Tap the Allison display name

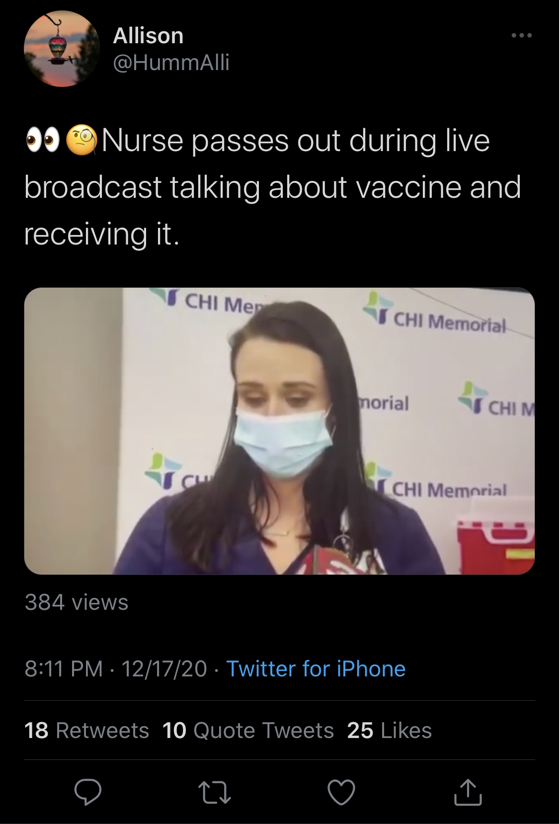coord(149,36)
